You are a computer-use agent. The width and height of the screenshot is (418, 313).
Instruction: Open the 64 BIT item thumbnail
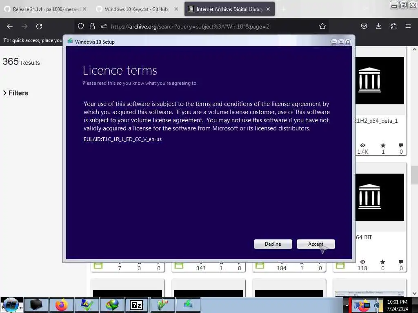379,197
